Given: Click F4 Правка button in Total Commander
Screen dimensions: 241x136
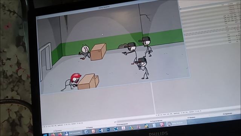Looking at the screenshot, I should coord(89,128).
